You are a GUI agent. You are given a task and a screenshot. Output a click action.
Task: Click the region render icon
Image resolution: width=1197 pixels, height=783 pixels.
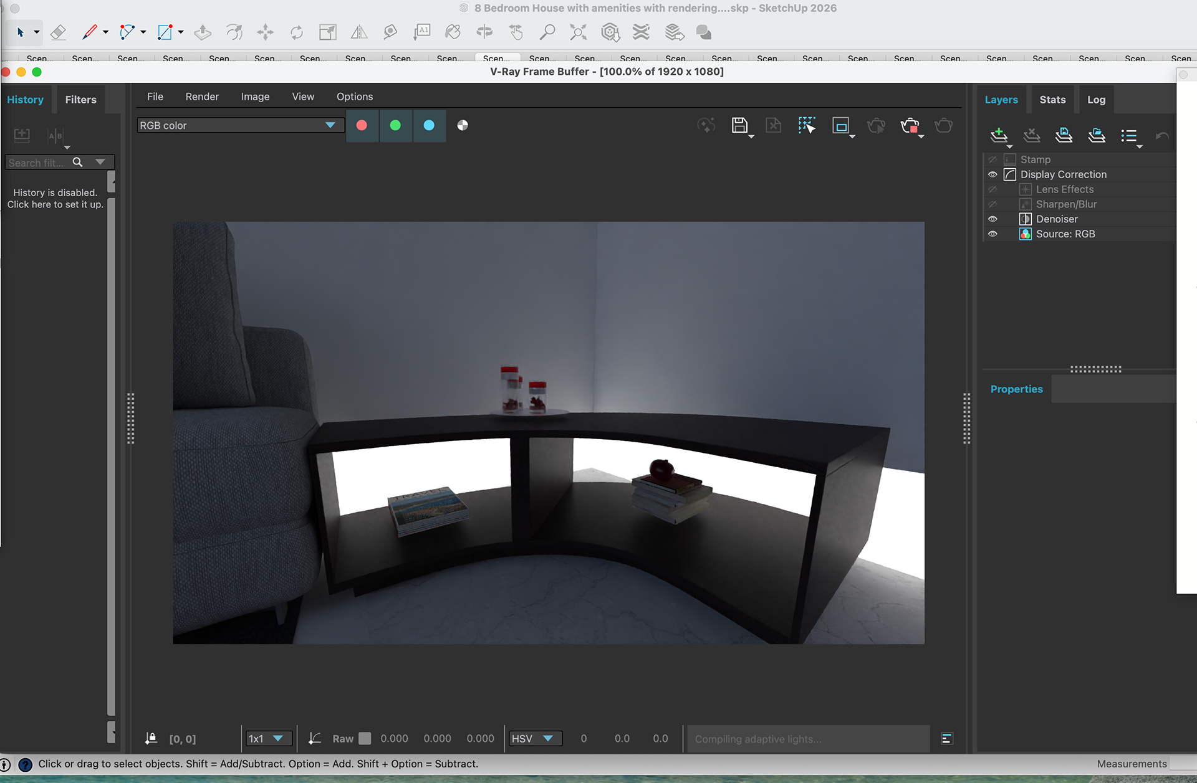[x=840, y=125]
